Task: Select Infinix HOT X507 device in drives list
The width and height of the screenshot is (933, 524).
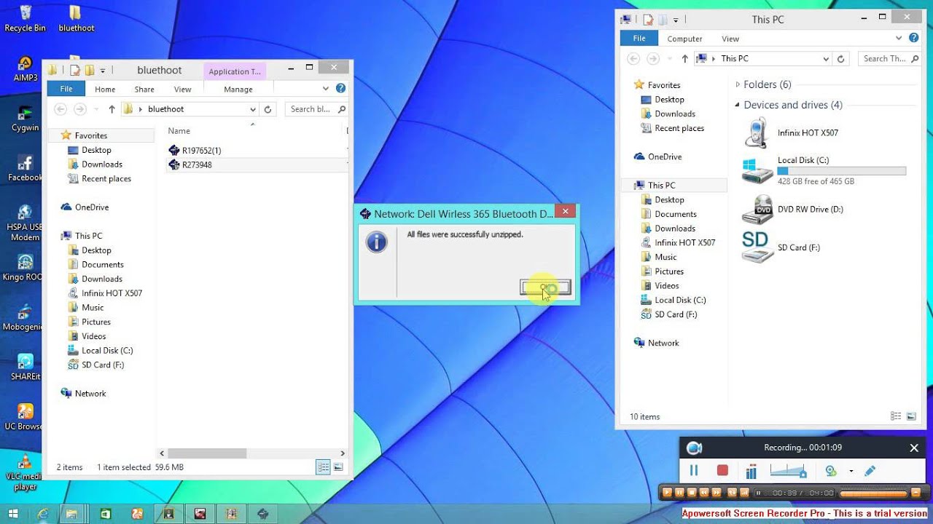Action: pyautogui.click(x=791, y=133)
